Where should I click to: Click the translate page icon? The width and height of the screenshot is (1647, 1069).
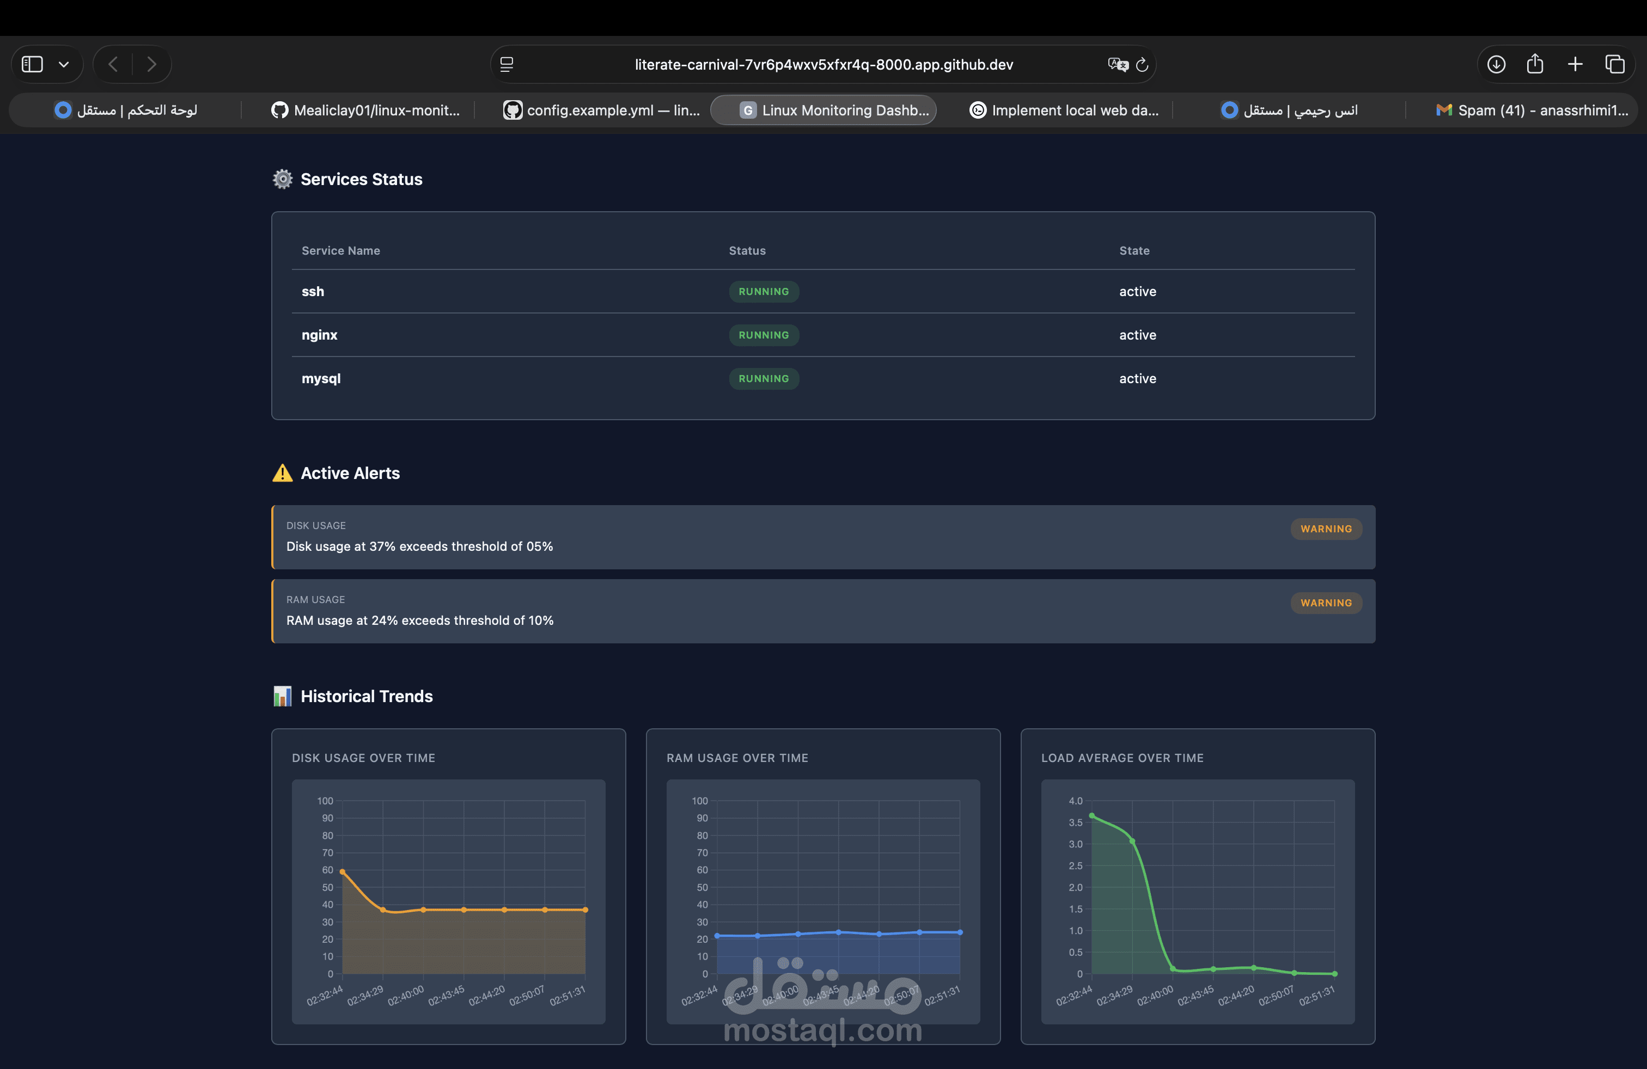click(x=1117, y=64)
